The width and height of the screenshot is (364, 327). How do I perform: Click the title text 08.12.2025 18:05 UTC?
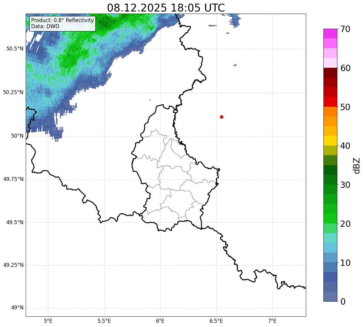click(166, 8)
